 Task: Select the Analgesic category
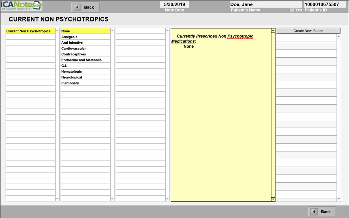pos(69,37)
